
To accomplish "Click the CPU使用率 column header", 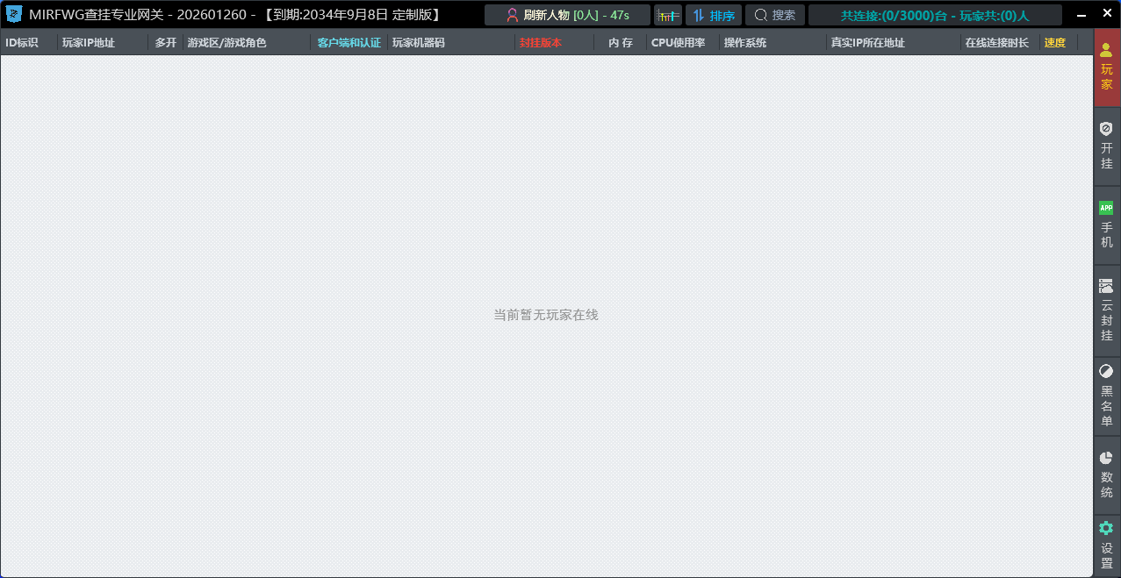I will [x=679, y=41].
